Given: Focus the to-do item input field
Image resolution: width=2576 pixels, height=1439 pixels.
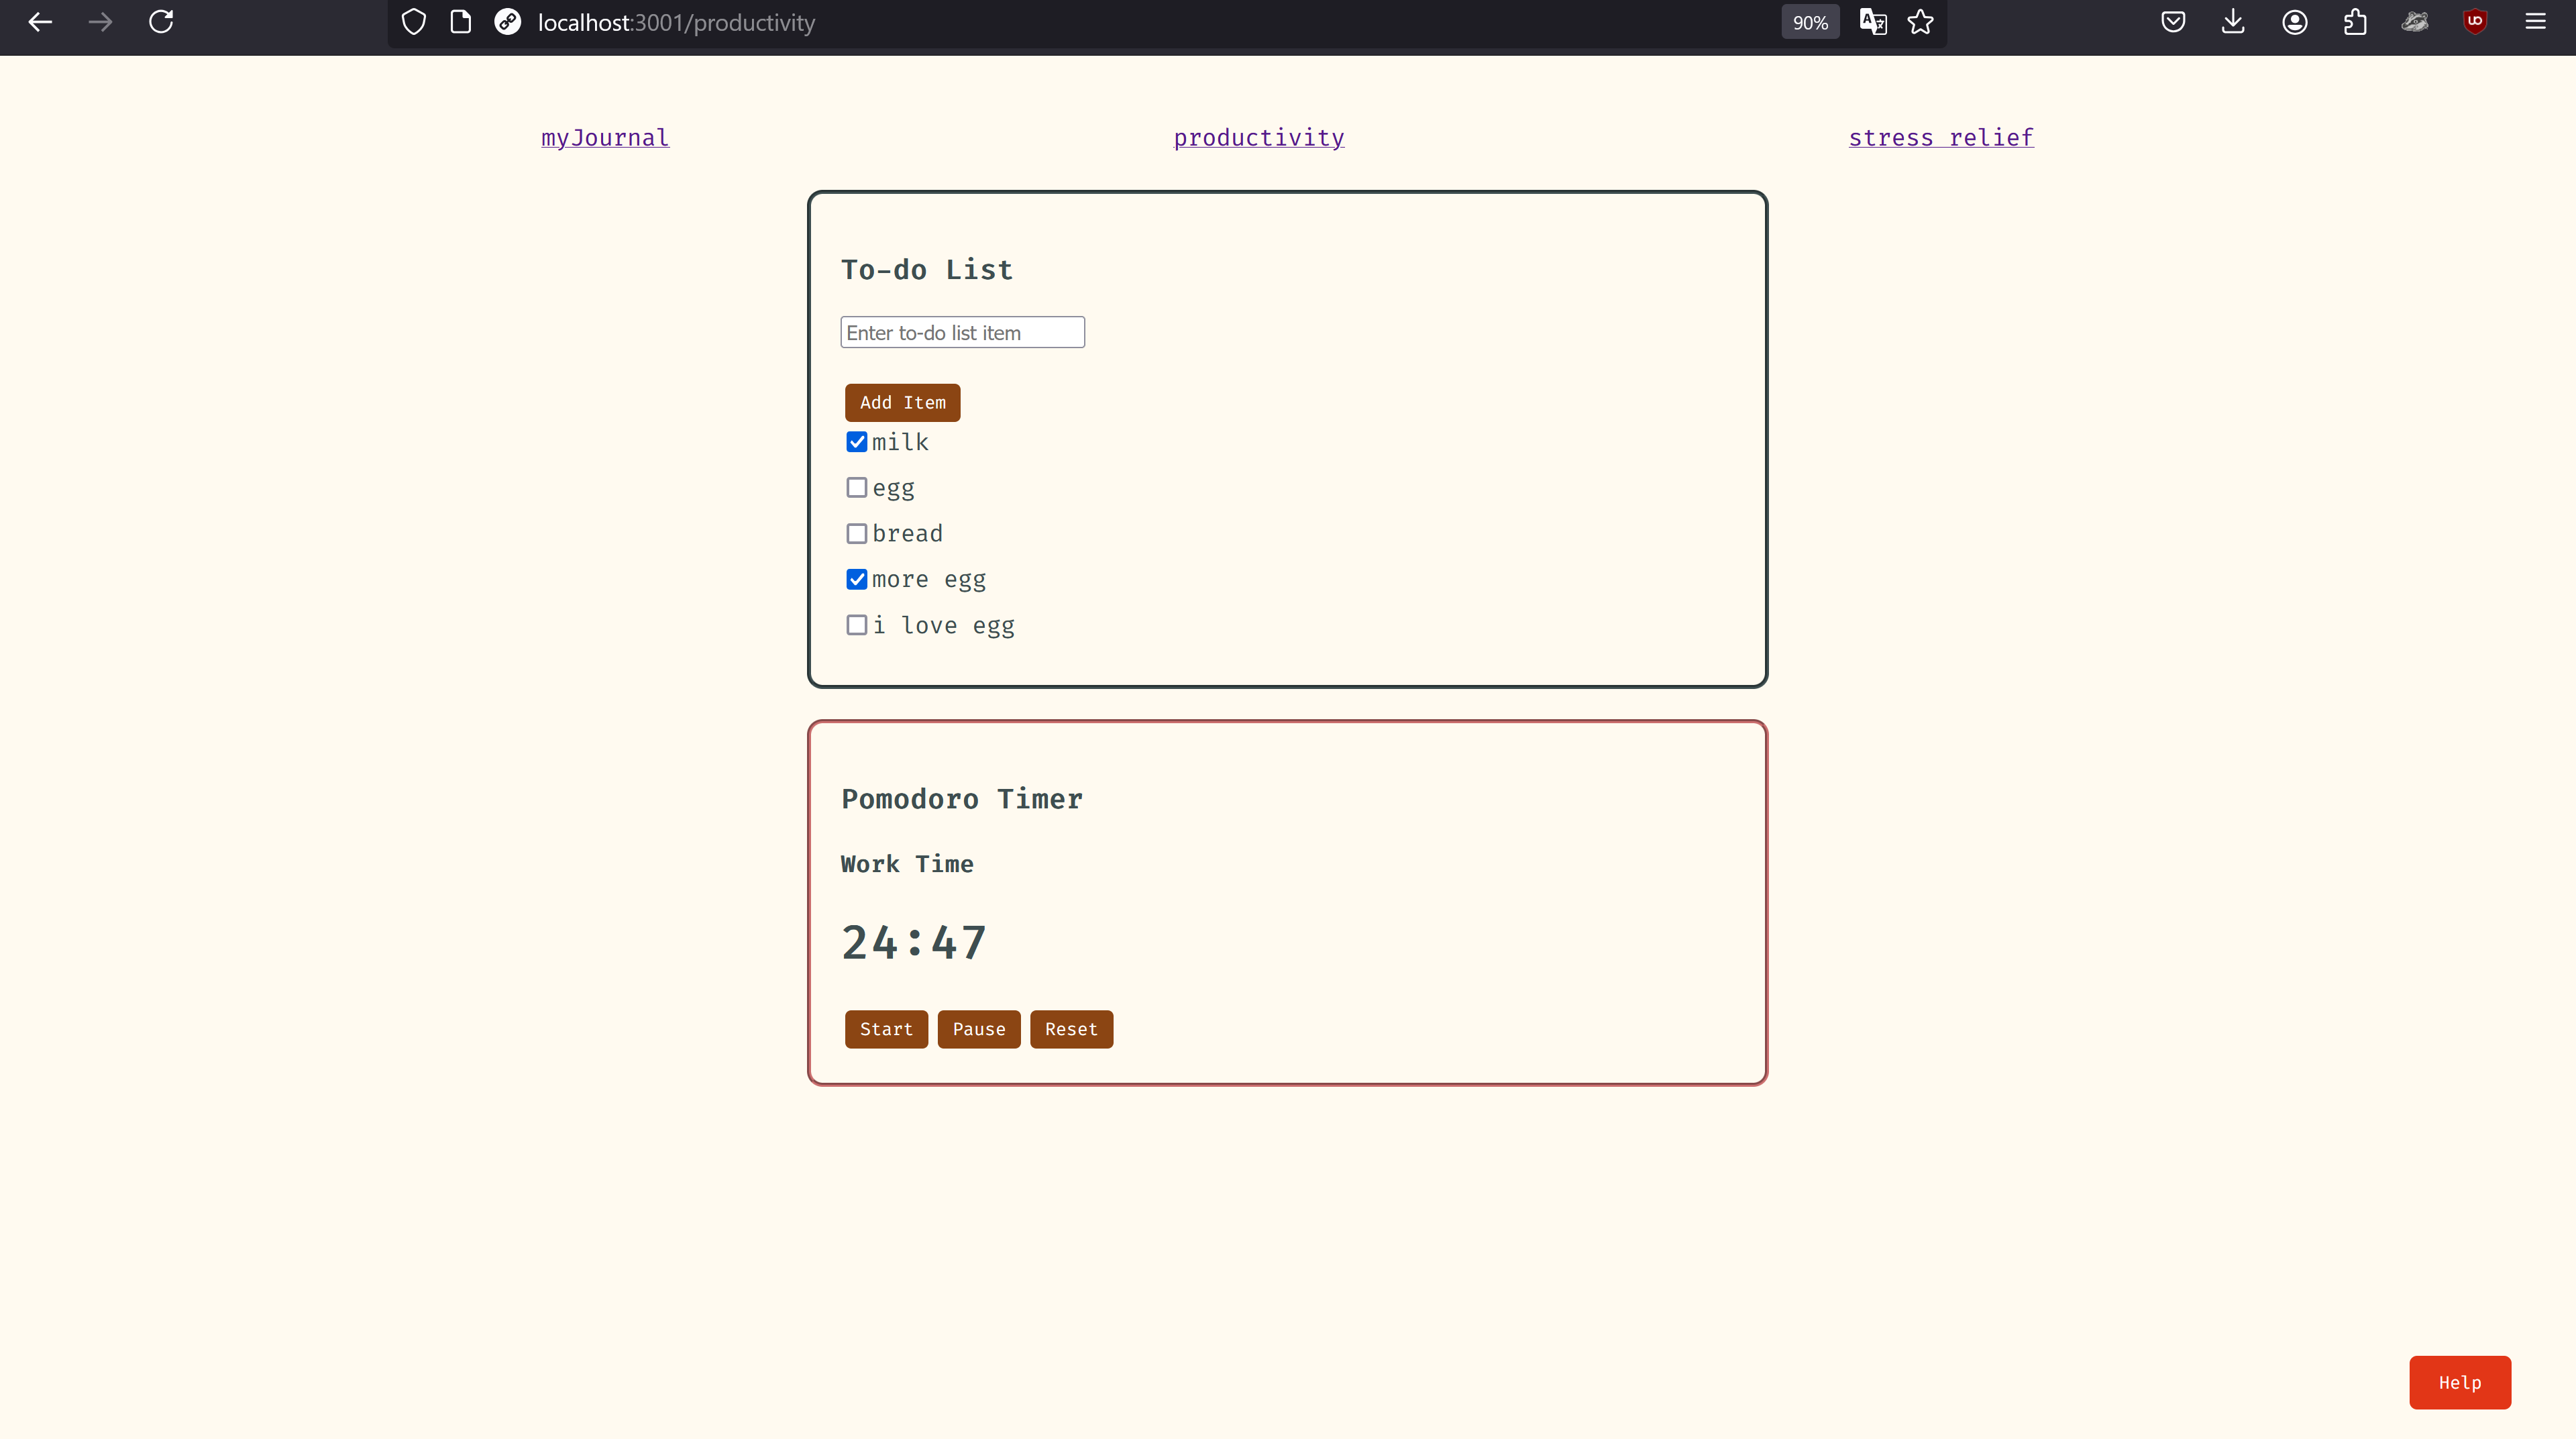Looking at the screenshot, I should click(x=962, y=333).
